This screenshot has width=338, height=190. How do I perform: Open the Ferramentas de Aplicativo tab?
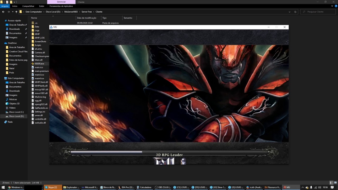[x=61, y=6]
